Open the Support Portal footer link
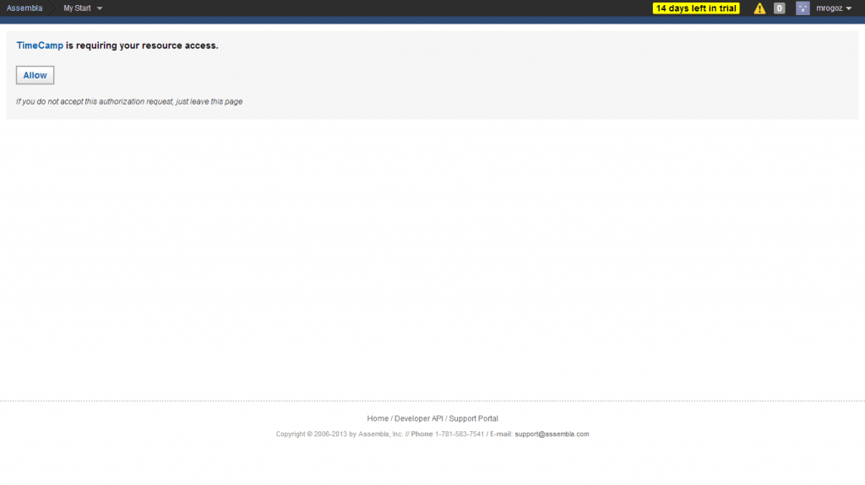Image resolution: width=865 pixels, height=485 pixels. coord(473,419)
